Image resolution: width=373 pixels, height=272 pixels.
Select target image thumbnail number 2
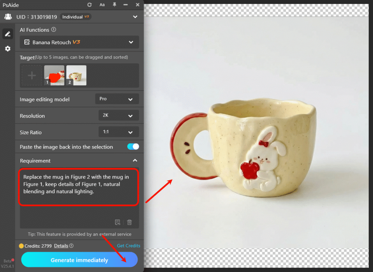click(x=76, y=75)
